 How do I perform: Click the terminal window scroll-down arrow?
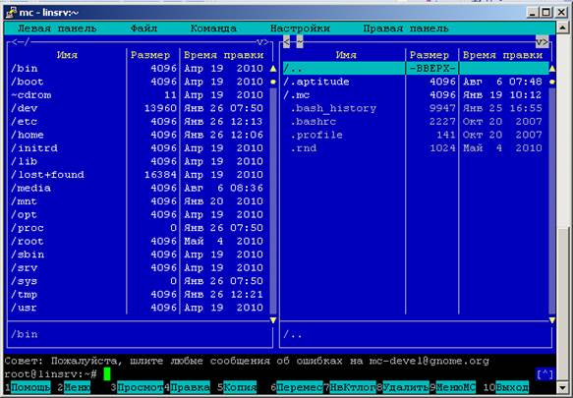(x=562, y=386)
